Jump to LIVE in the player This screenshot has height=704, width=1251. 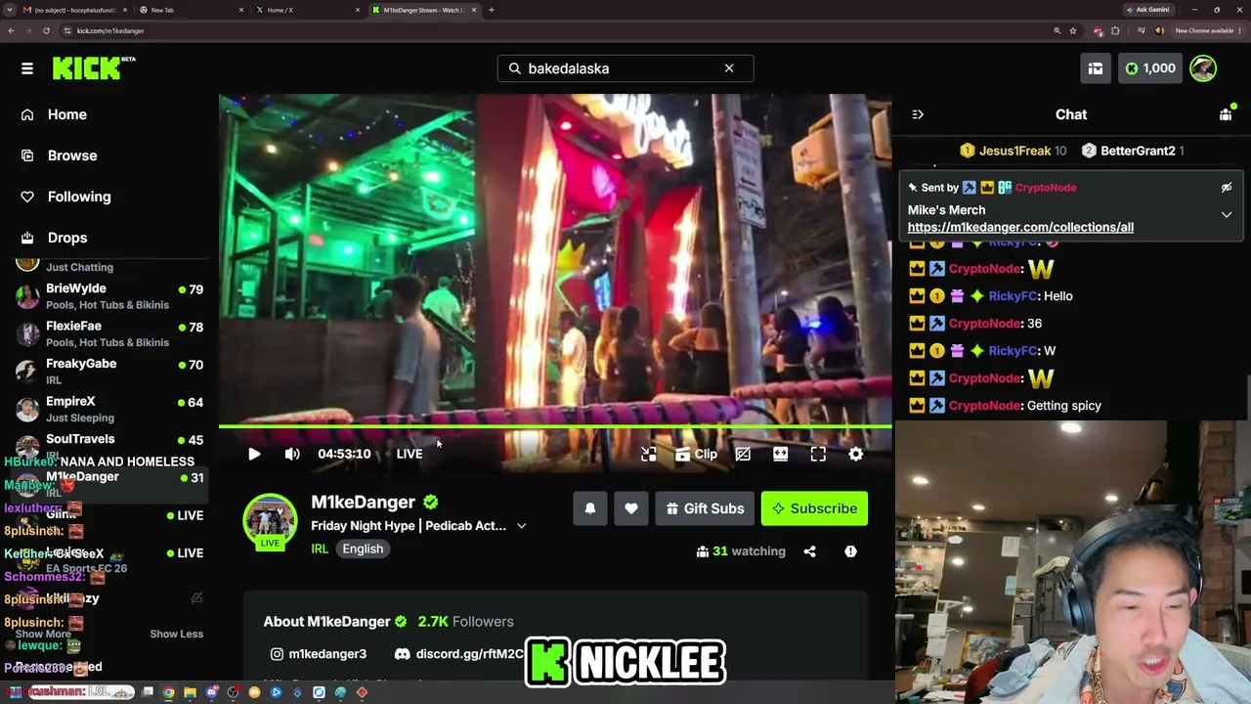click(410, 454)
